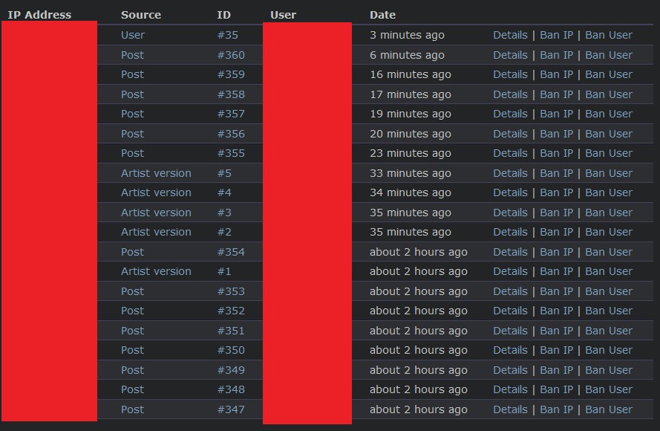
Task: Ban IP for Post #355 row
Action: [x=557, y=153]
